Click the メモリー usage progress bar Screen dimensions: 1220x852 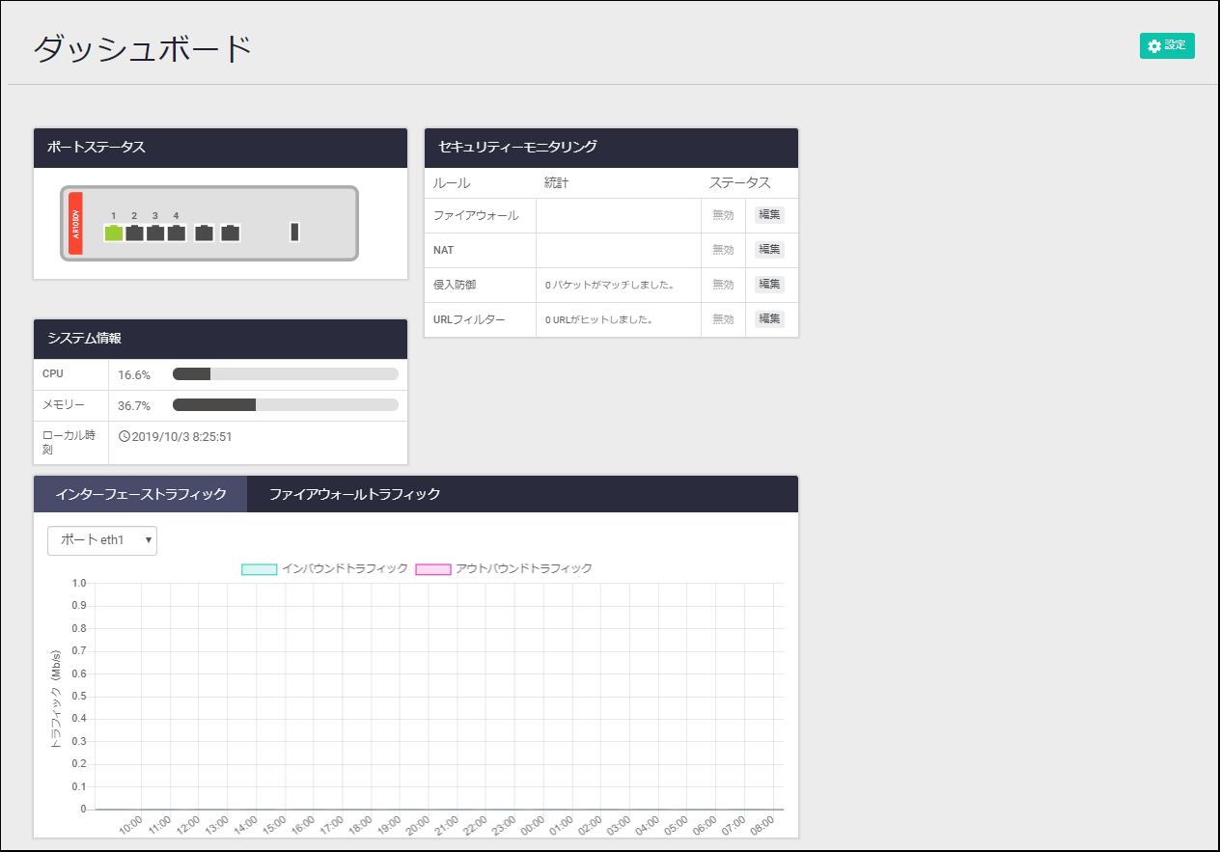pos(285,405)
